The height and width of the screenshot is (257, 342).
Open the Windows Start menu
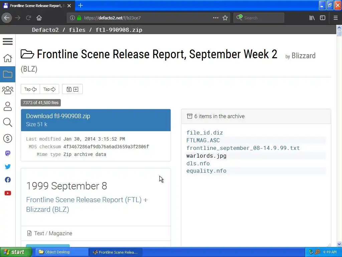(16, 252)
